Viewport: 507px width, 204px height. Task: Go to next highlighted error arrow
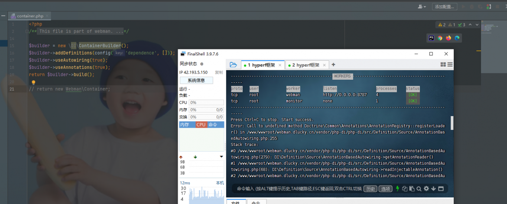[477, 25]
